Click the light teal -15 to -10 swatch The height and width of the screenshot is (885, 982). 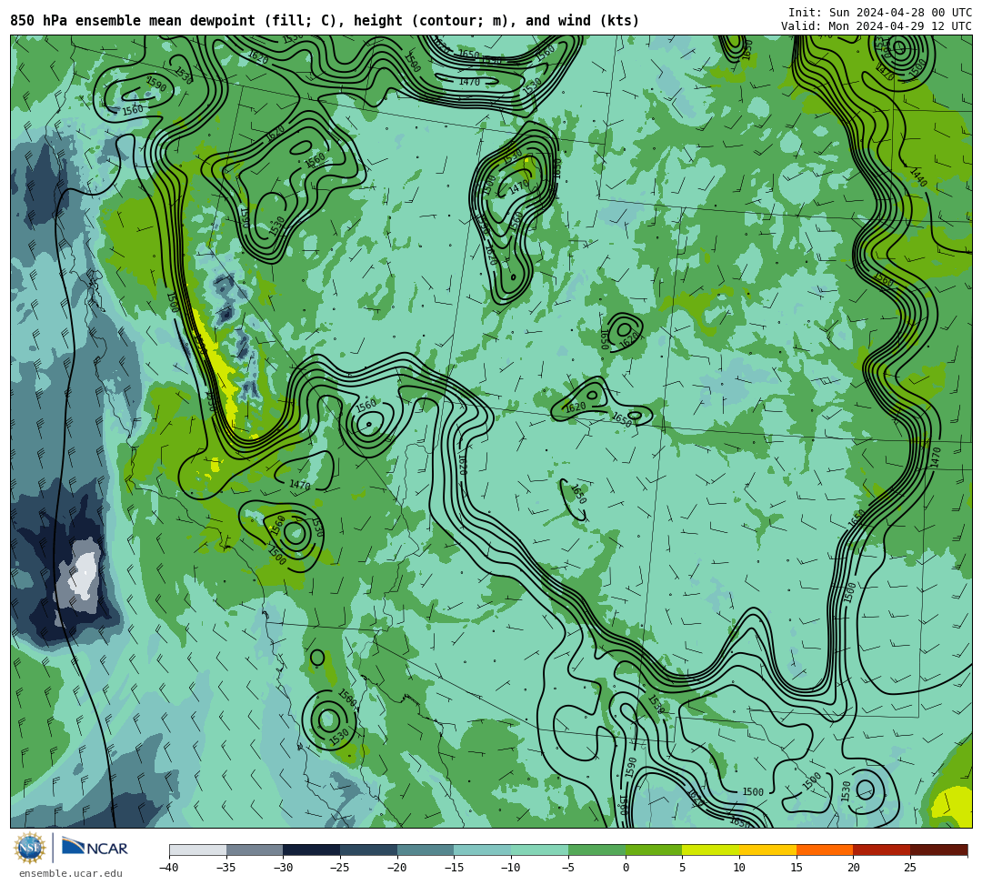click(483, 850)
